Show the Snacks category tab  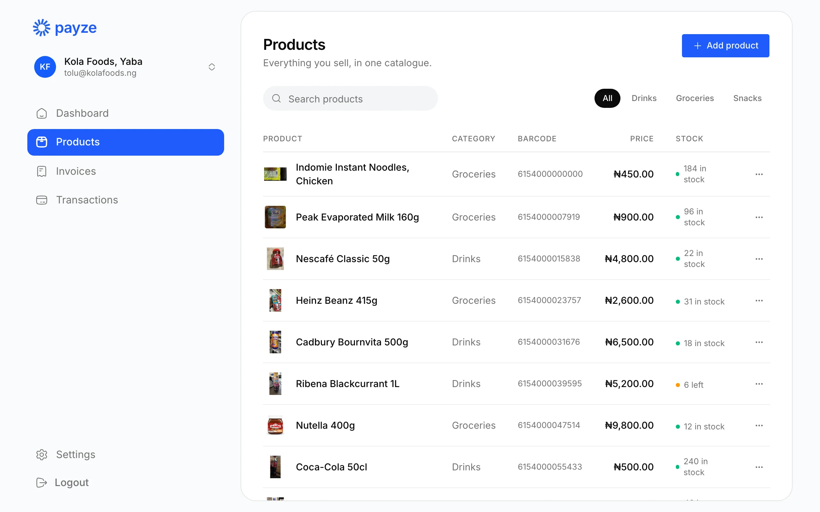748,98
